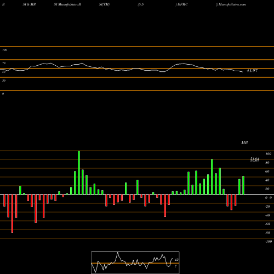The height and width of the screenshot is (274, 274).
Task: Click the 30 level label on RSI axis
Action: pyautogui.click(x=4, y=81)
